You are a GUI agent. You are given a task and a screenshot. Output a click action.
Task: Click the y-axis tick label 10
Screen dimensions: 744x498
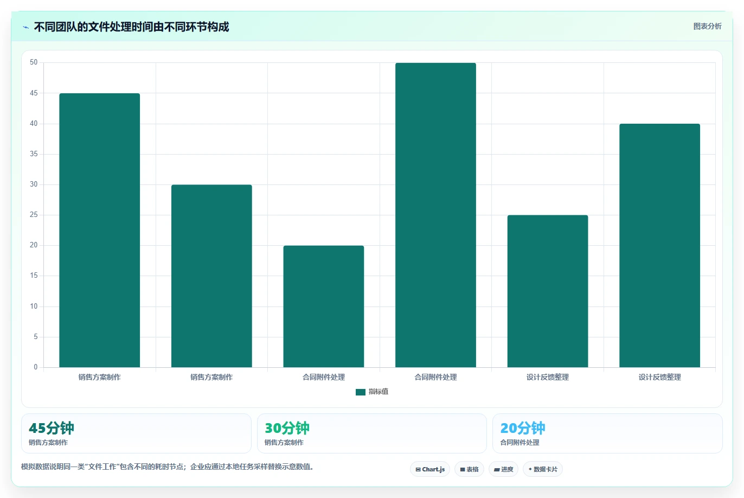tap(34, 307)
